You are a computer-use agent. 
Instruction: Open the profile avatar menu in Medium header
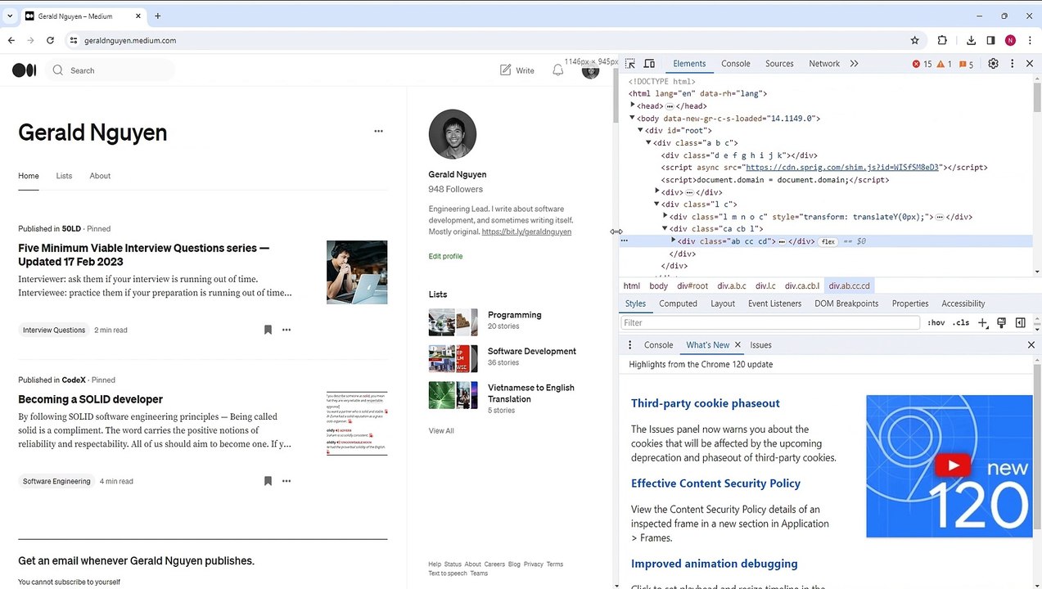point(590,71)
